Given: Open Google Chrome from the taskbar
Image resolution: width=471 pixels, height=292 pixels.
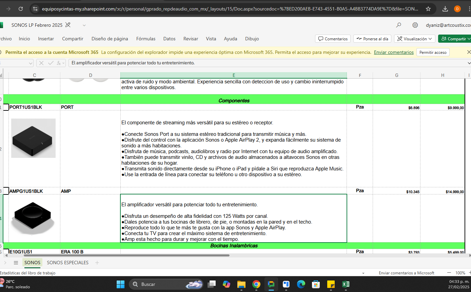Looking at the screenshot, I should tap(256, 284).
